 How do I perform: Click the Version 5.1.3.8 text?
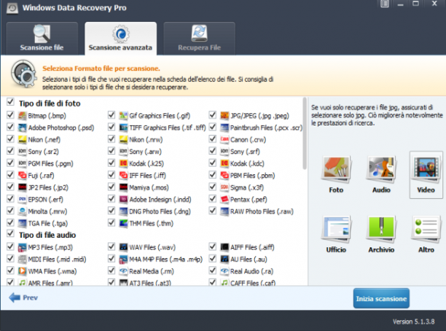pyautogui.click(x=414, y=322)
